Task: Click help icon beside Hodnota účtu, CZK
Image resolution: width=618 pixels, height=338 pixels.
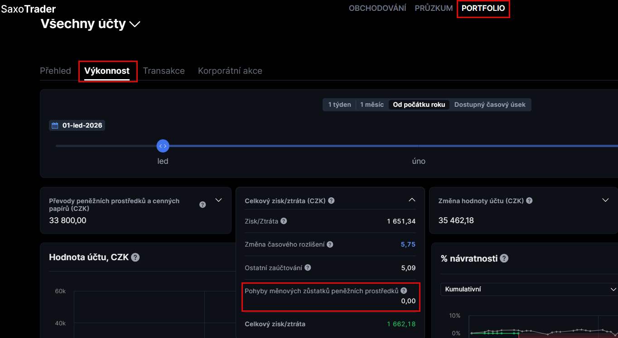Action: click(x=135, y=257)
